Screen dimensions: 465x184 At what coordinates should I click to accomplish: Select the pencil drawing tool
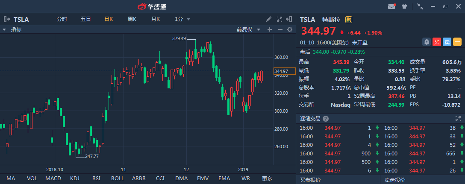pos(268,19)
